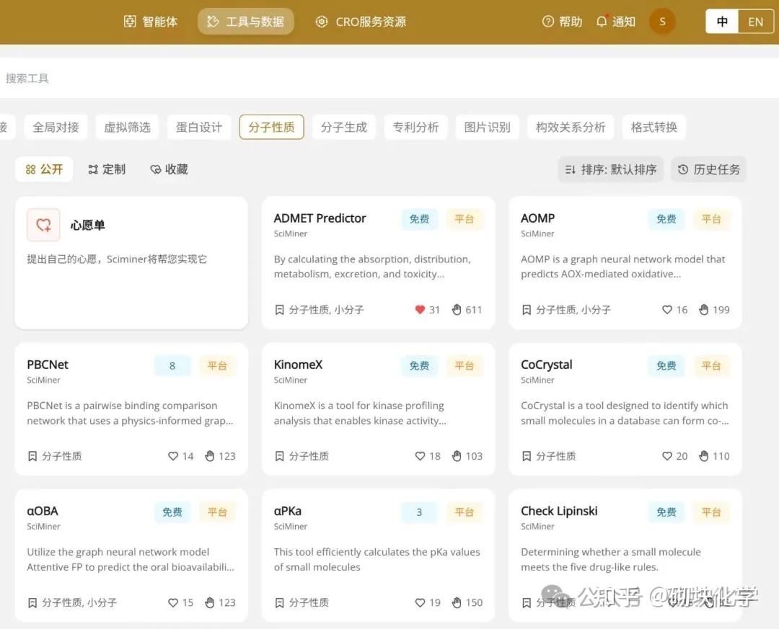
Task: Click the 定制 custom option
Action: [107, 169]
